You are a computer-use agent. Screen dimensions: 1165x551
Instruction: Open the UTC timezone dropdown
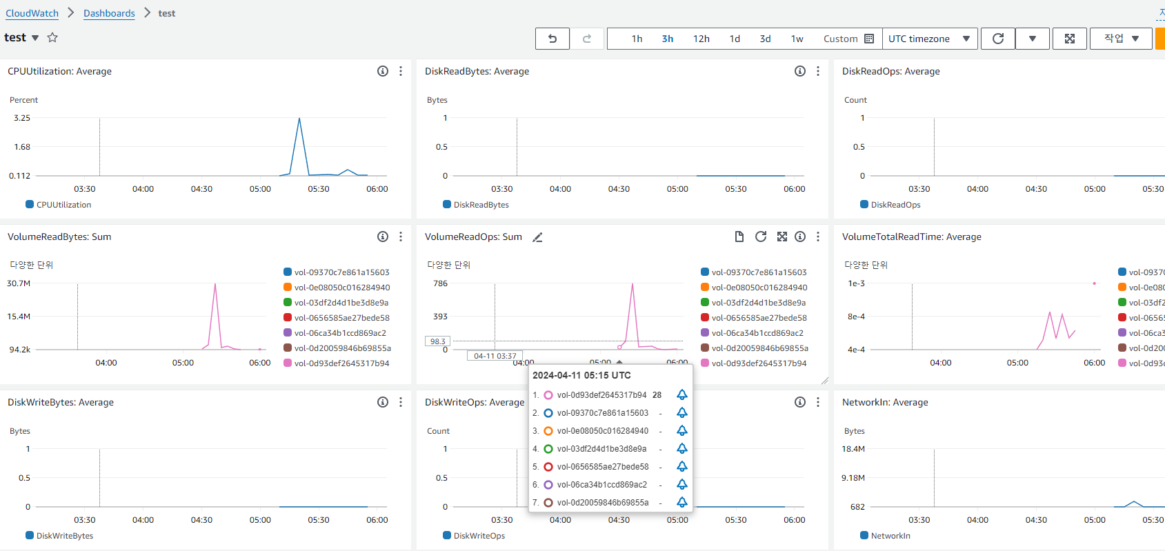929,39
